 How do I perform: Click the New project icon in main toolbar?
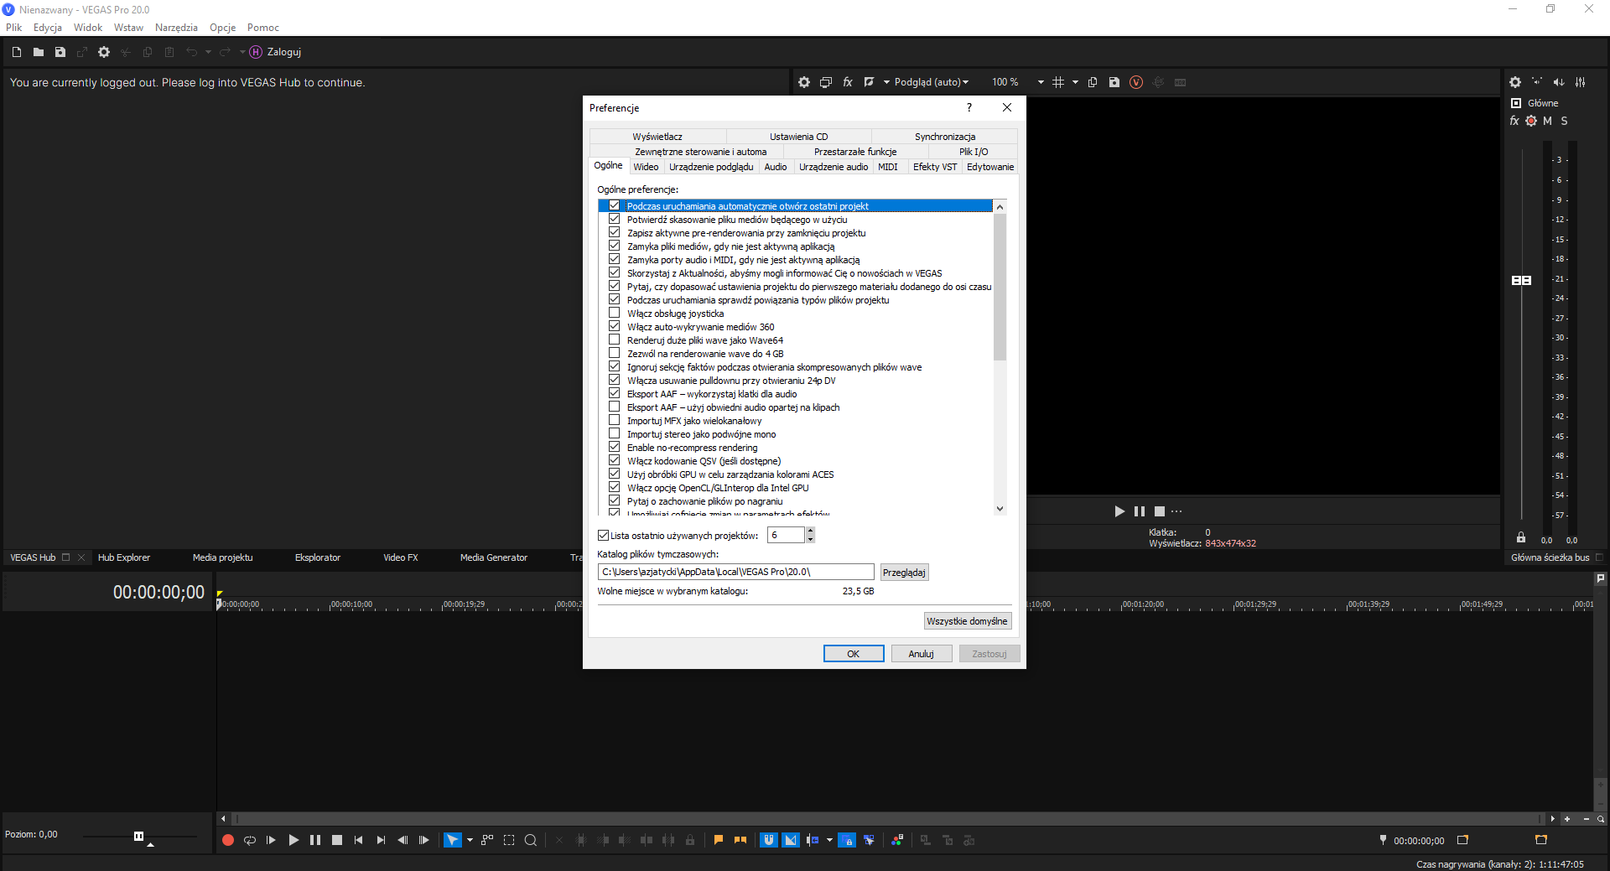(17, 52)
